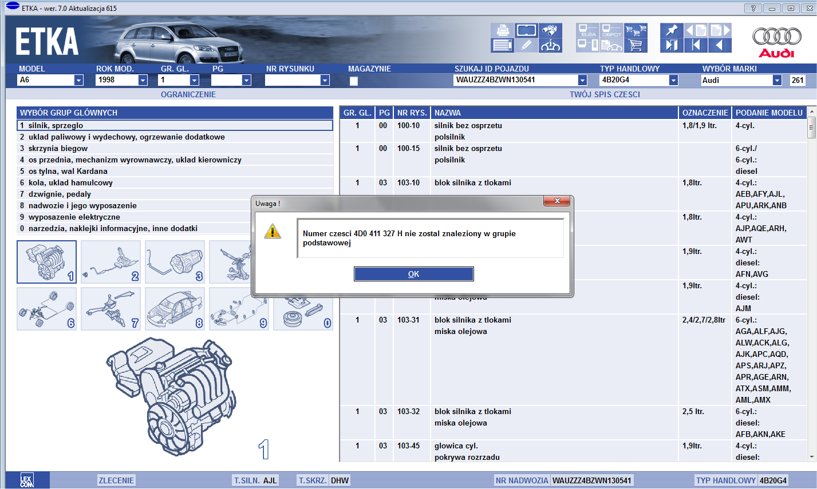Select group '3 skrzynia biegow'

(175, 148)
